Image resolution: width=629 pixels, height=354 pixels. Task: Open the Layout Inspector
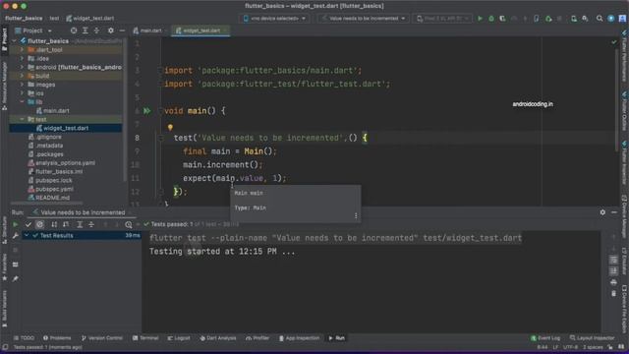[592, 338]
